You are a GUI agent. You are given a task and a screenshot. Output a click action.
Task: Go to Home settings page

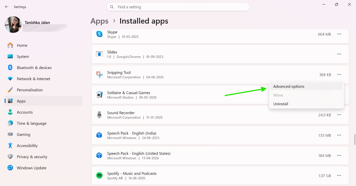[43, 45]
